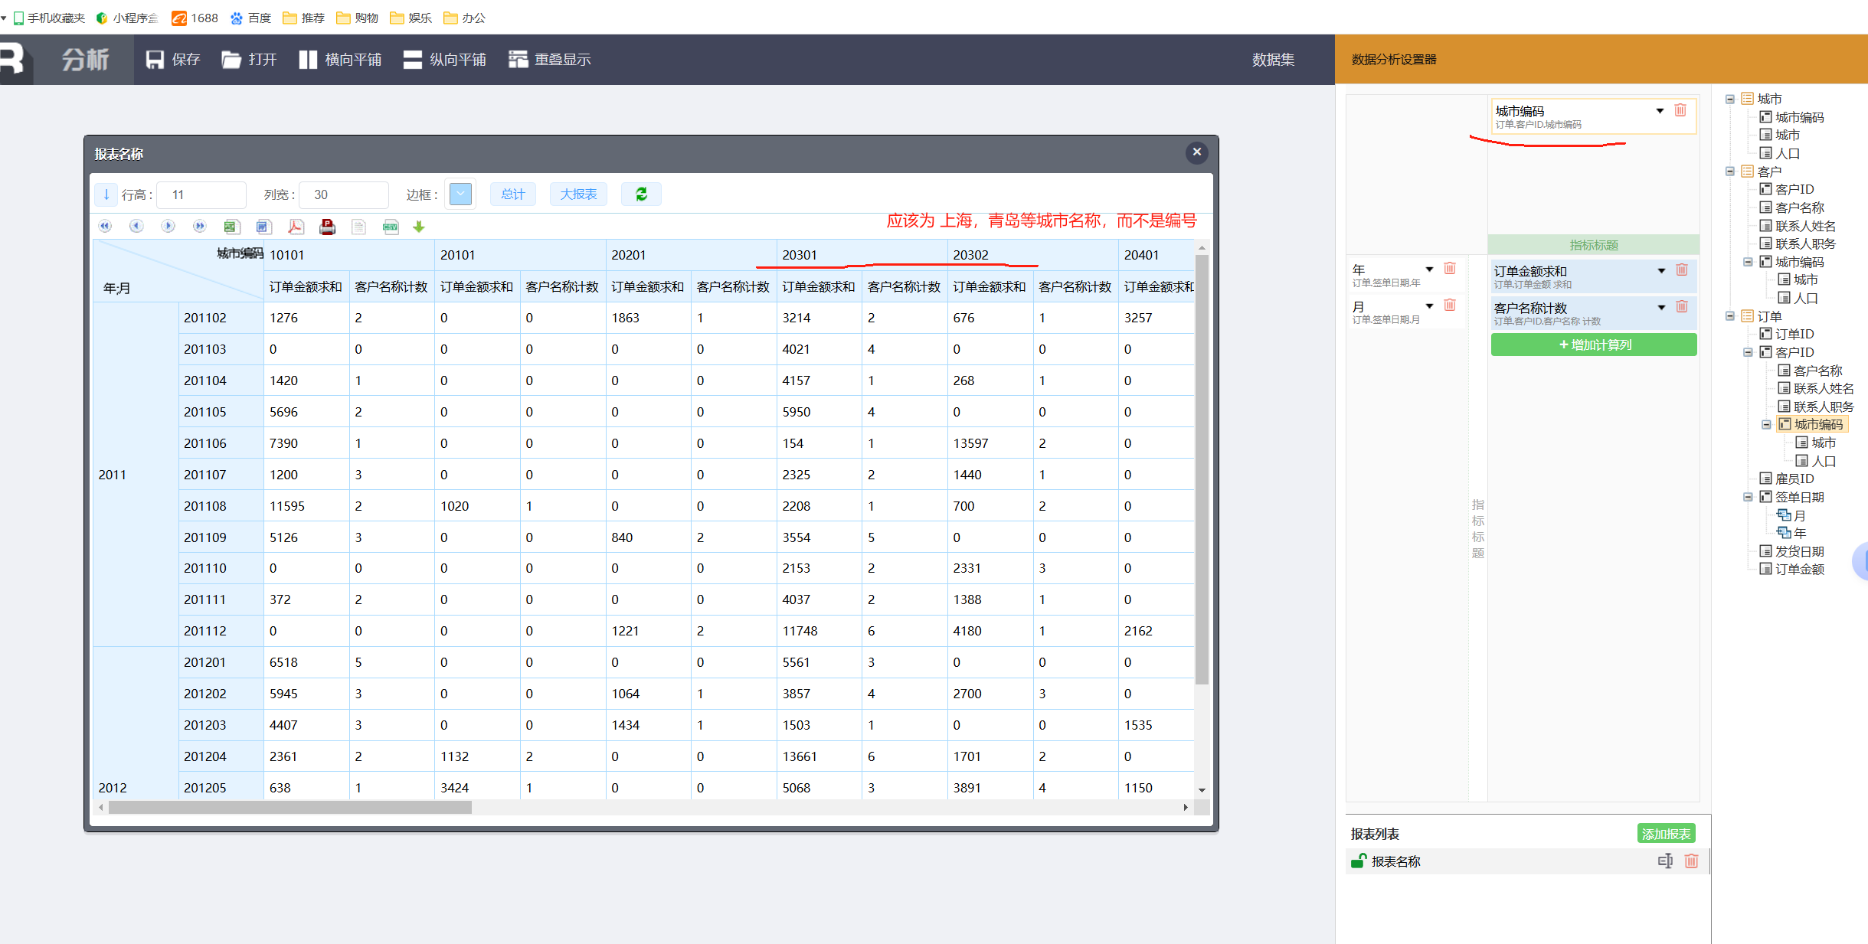The width and height of the screenshot is (1868, 944).
Task: Click the green refresh icon button
Action: click(641, 194)
